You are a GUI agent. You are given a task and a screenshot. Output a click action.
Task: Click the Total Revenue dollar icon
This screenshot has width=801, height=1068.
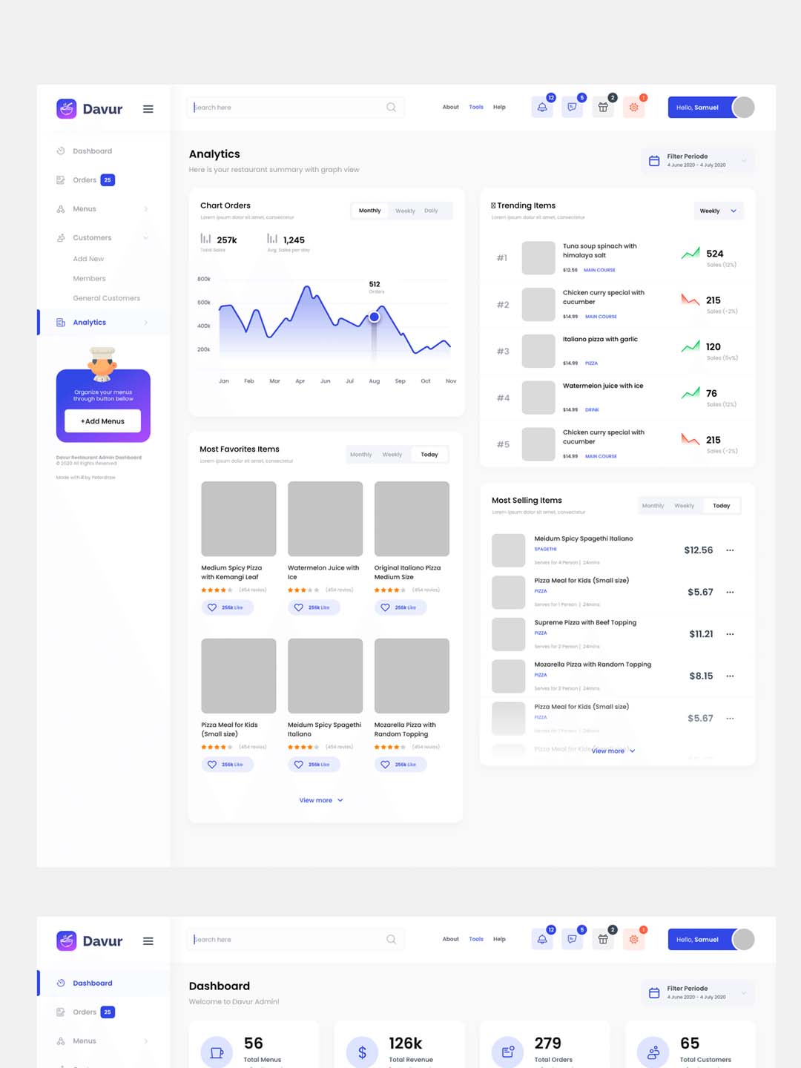(362, 1052)
